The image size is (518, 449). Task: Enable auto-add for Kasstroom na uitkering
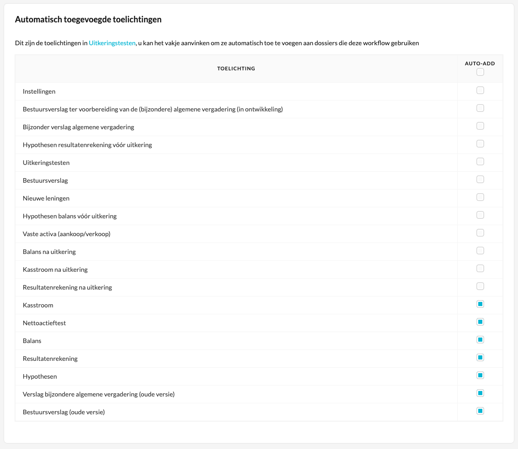[480, 269]
